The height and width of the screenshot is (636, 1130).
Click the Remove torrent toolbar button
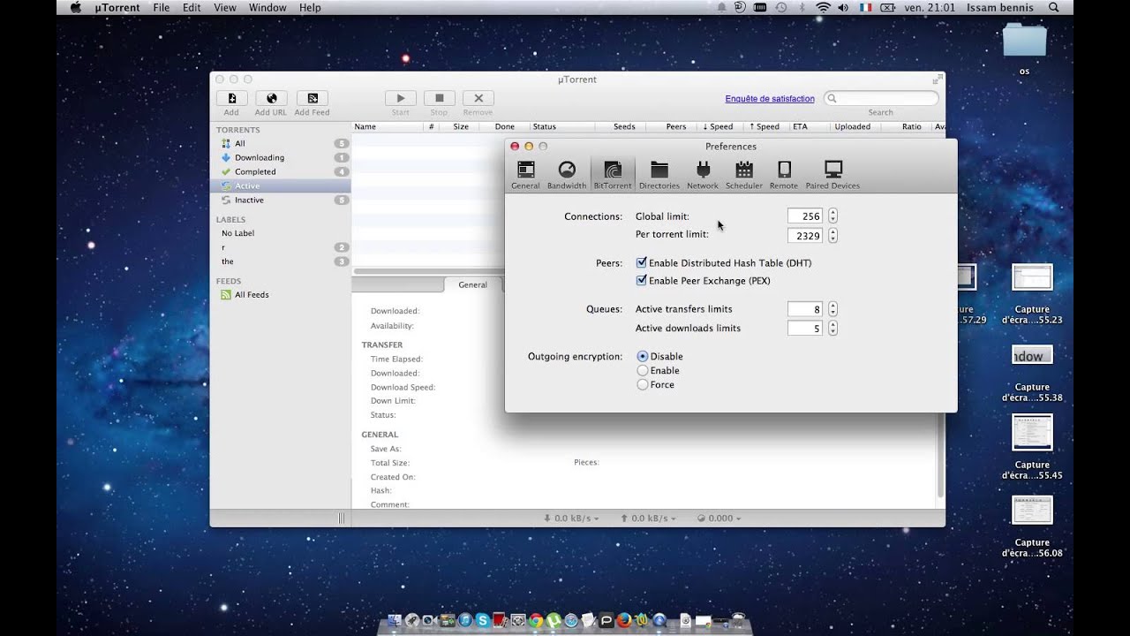tap(478, 98)
